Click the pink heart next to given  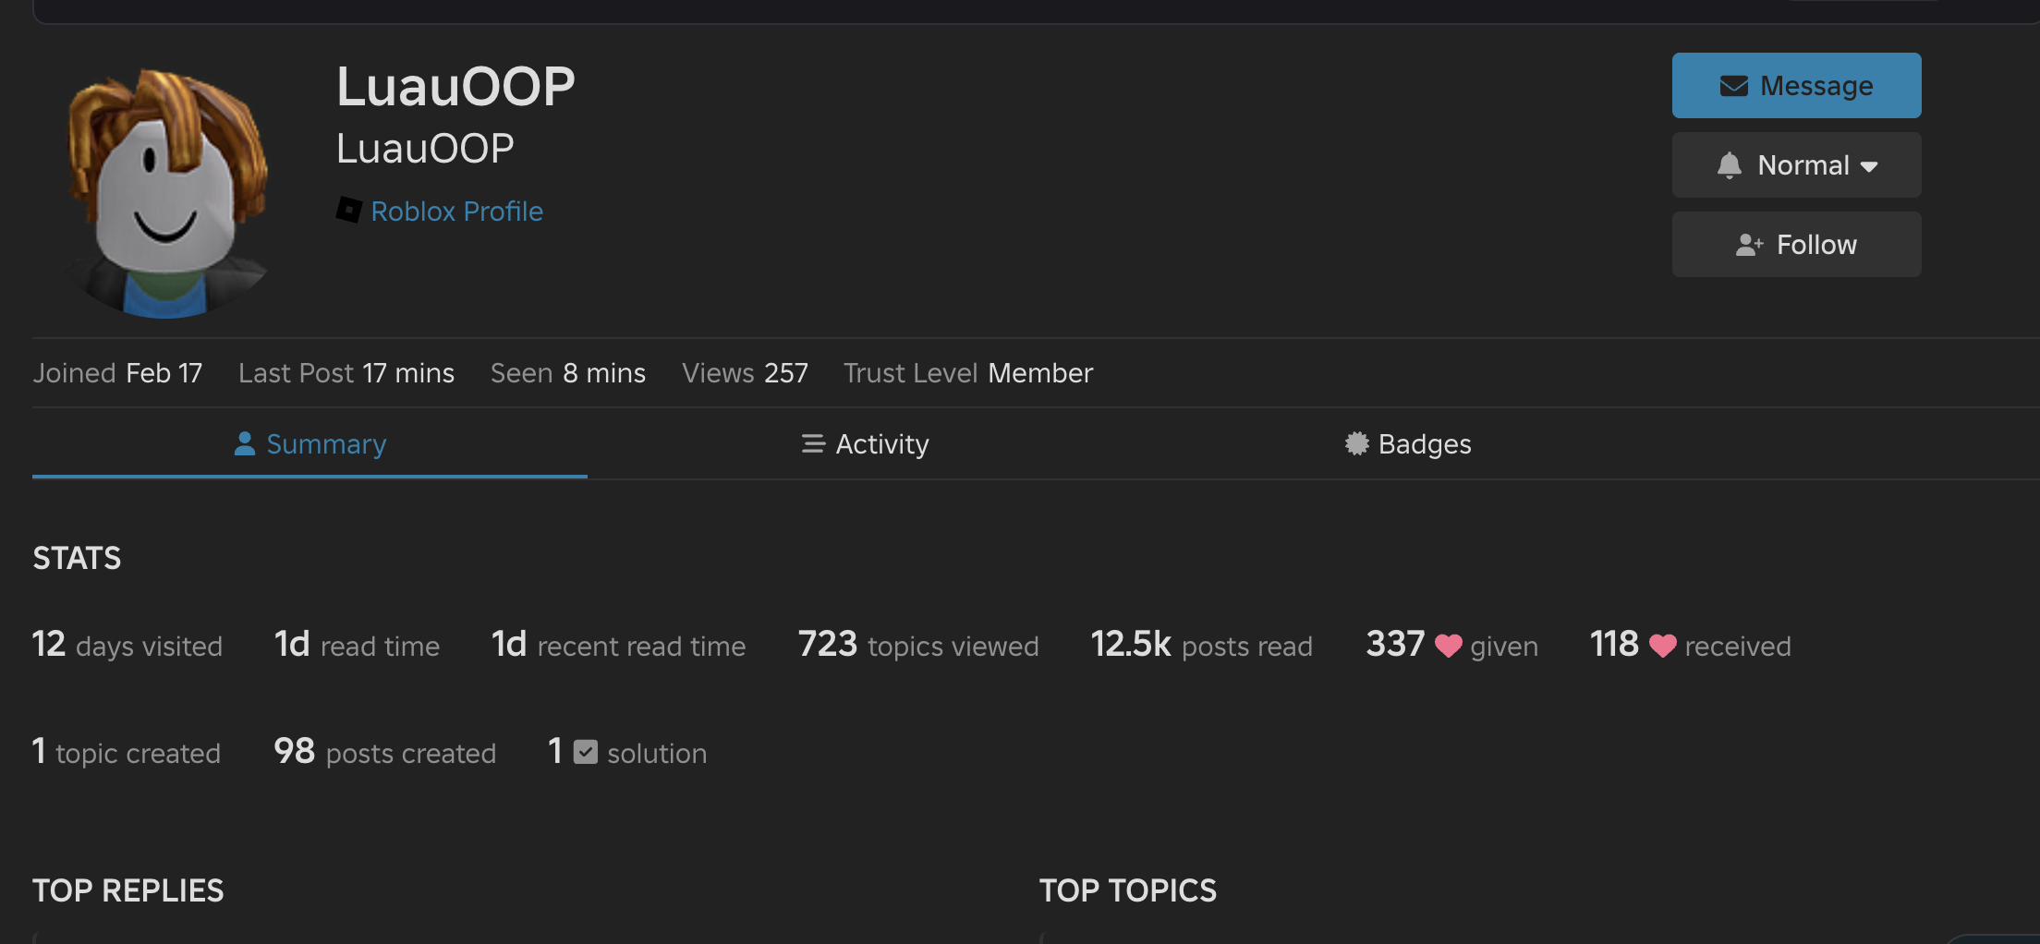coord(1448,646)
